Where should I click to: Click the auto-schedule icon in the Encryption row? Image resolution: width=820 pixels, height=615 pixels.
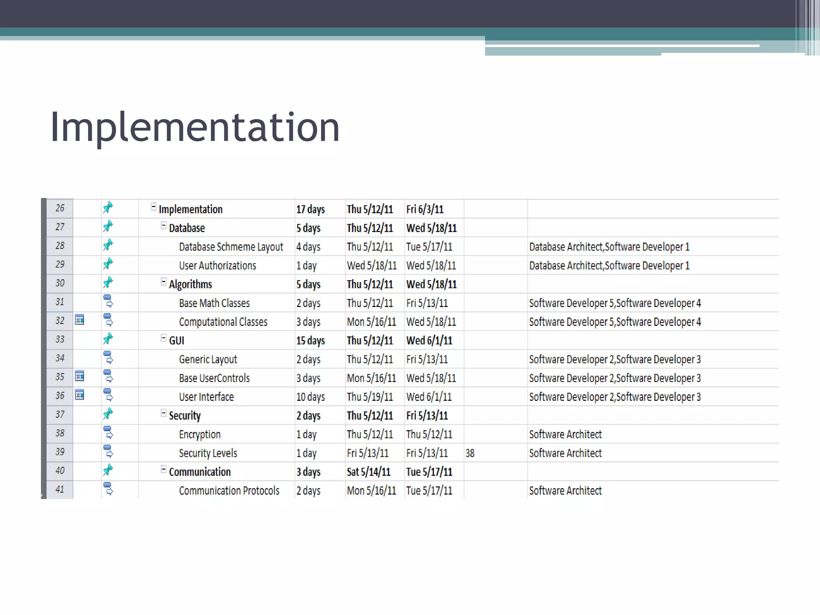pos(109,433)
